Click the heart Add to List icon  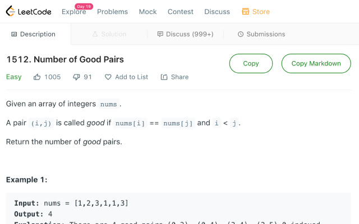pyautogui.click(x=108, y=77)
